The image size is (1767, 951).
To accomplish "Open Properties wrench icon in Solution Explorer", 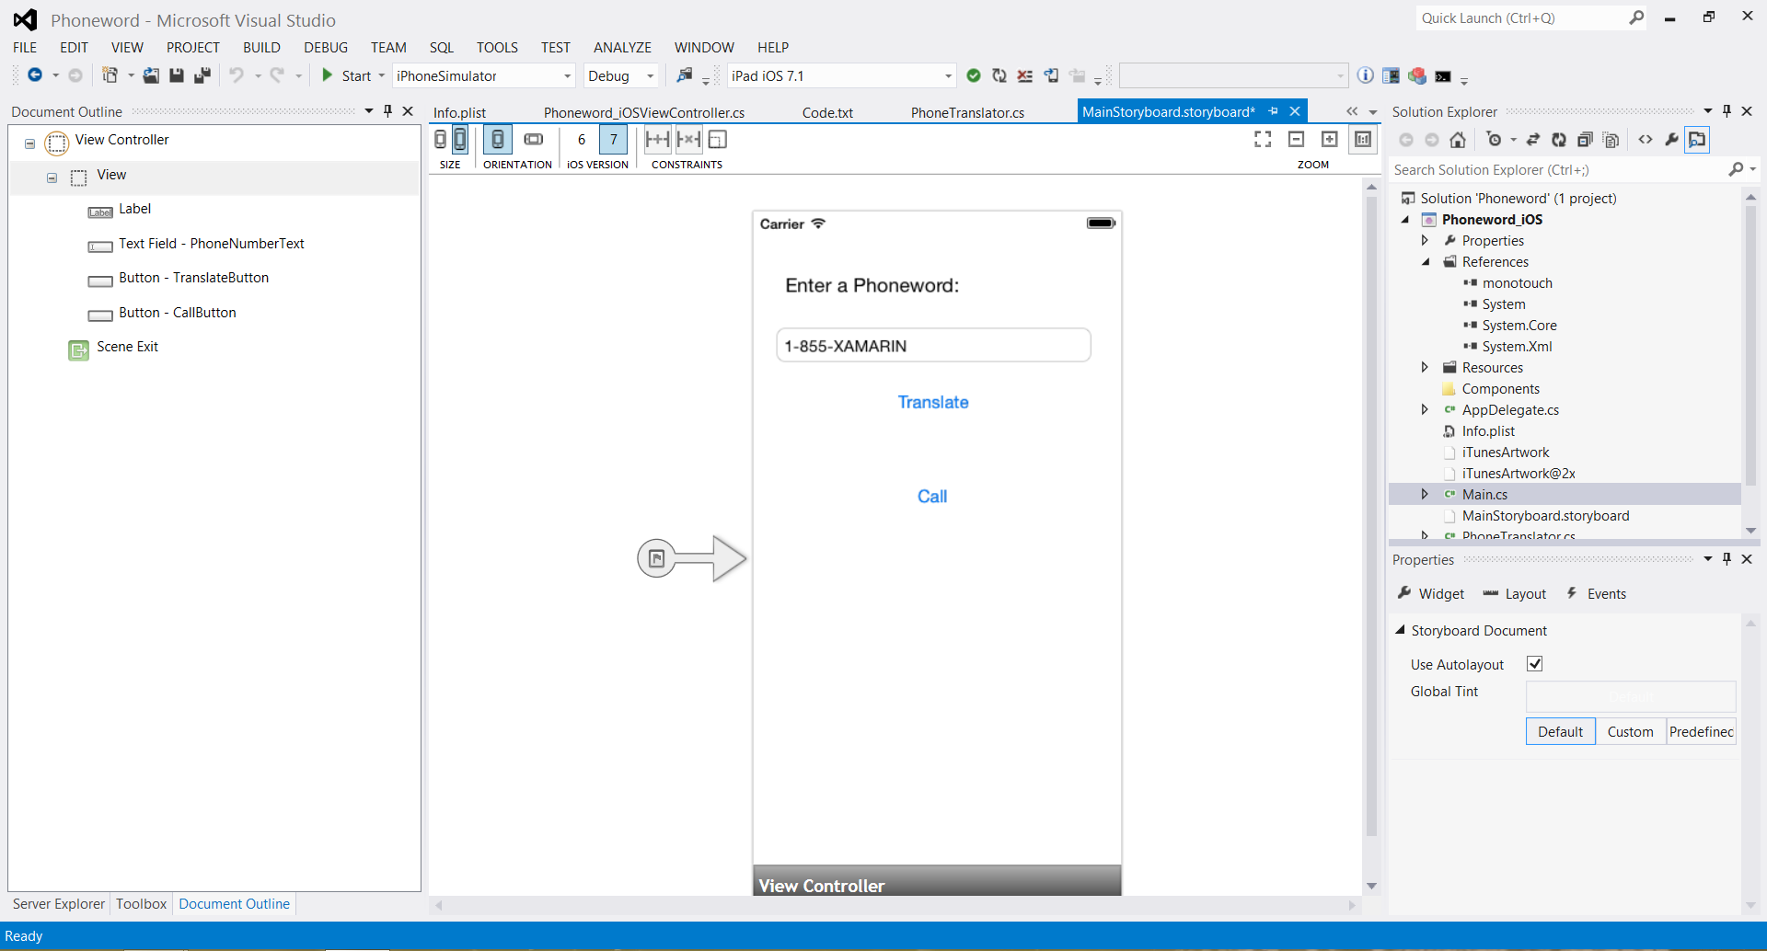I will click(1671, 140).
